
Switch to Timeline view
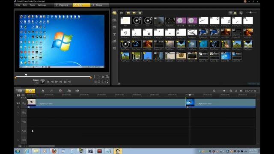(30, 91)
